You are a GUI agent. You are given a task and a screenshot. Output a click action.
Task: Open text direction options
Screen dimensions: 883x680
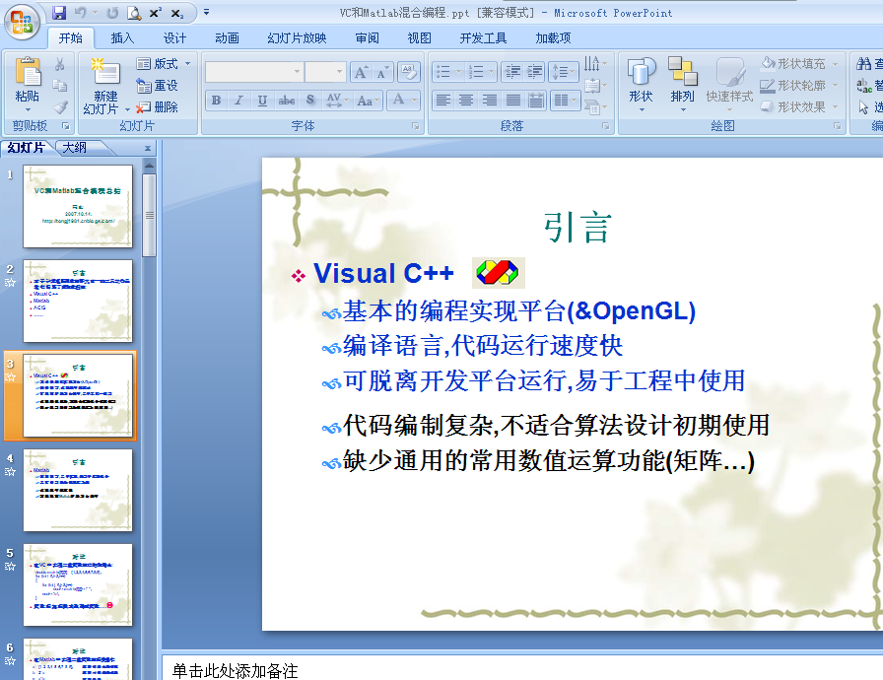(596, 64)
